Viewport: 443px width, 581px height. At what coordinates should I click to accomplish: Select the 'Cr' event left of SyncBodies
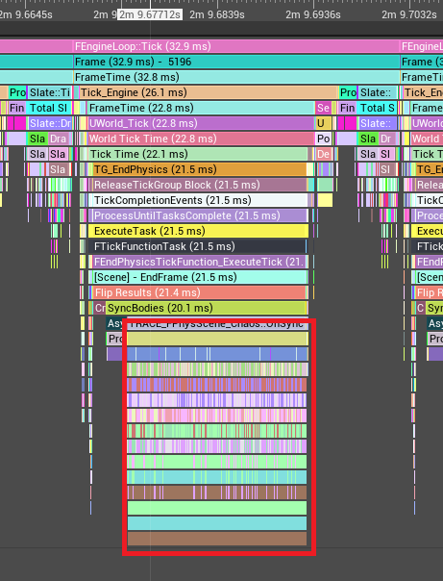100,308
